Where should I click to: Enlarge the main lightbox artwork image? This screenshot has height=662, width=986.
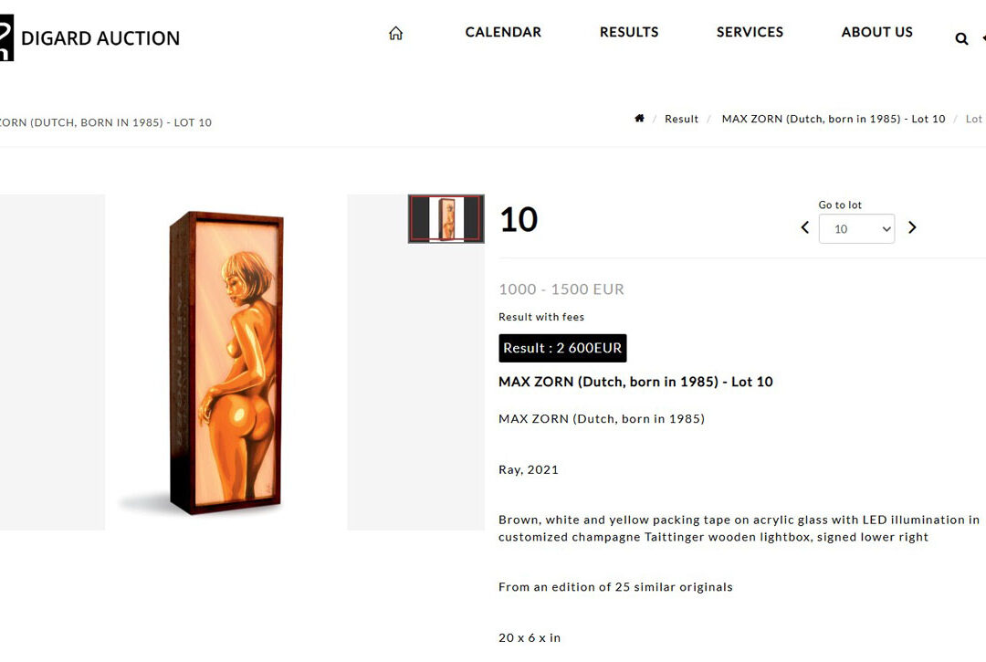pyautogui.click(x=226, y=362)
